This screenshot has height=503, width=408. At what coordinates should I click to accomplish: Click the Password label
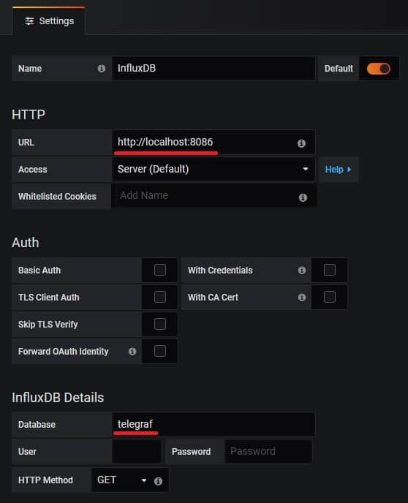(x=191, y=451)
